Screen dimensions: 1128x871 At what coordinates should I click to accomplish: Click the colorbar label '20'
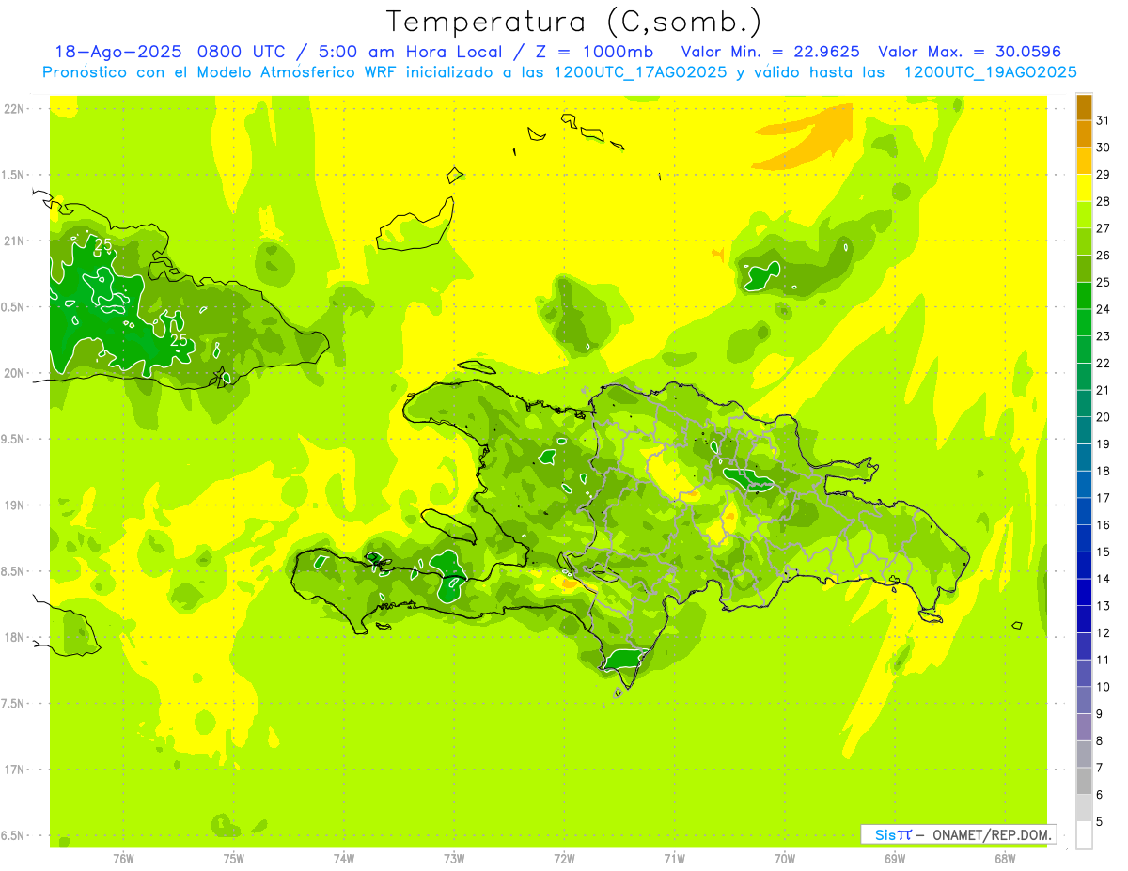(x=1103, y=417)
